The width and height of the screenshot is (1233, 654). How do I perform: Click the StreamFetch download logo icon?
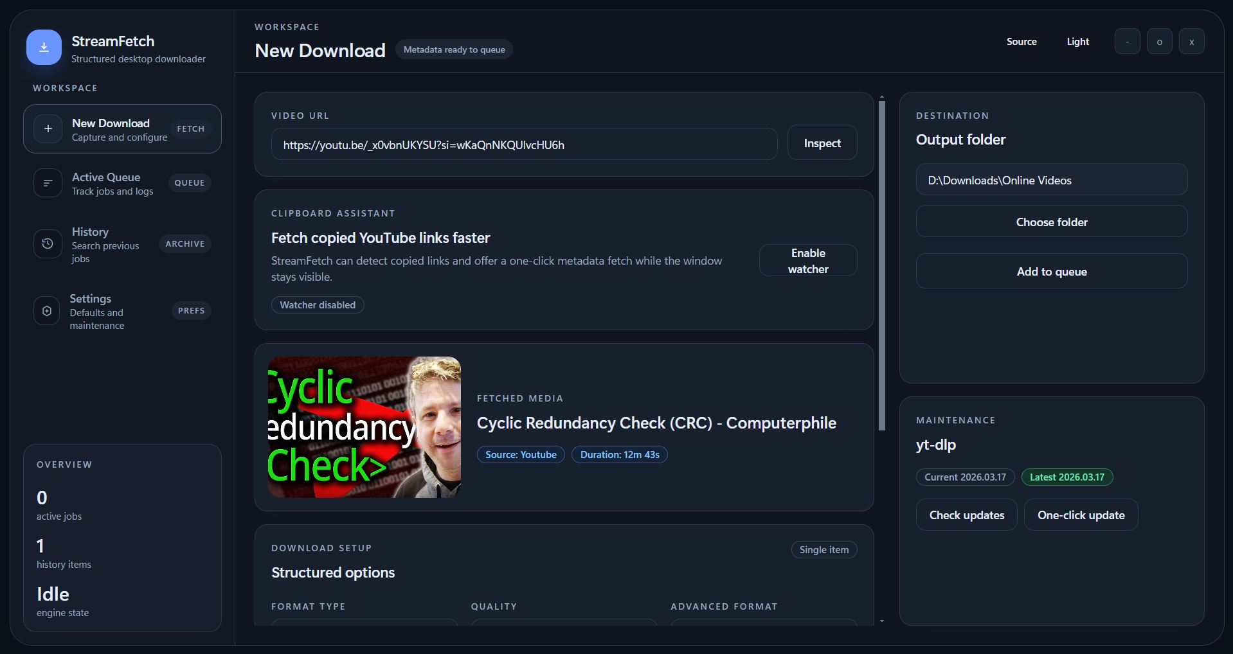44,47
